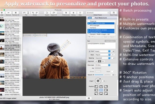Select photo-14222229493 in the image list

pos(11,76)
